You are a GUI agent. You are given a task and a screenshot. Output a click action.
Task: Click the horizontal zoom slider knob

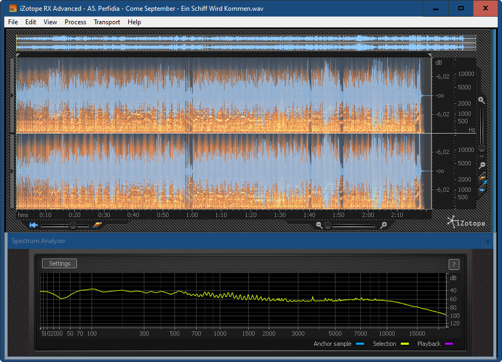click(327, 226)
